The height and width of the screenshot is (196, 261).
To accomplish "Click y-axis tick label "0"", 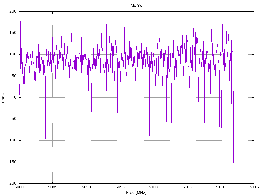I will coord(15,97).
